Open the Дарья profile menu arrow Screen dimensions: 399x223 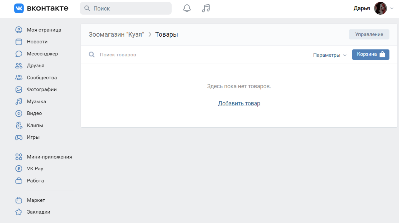point(392,8)
